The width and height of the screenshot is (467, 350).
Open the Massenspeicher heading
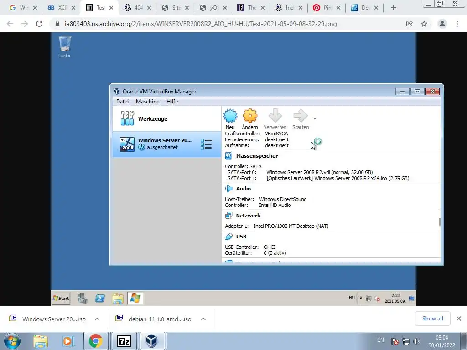(257, 156)
